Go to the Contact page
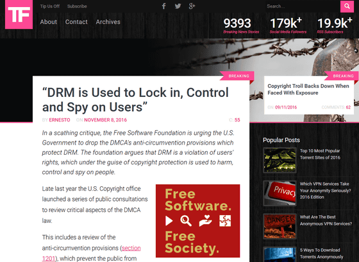 pyautogui.click(x=76, y=22)
